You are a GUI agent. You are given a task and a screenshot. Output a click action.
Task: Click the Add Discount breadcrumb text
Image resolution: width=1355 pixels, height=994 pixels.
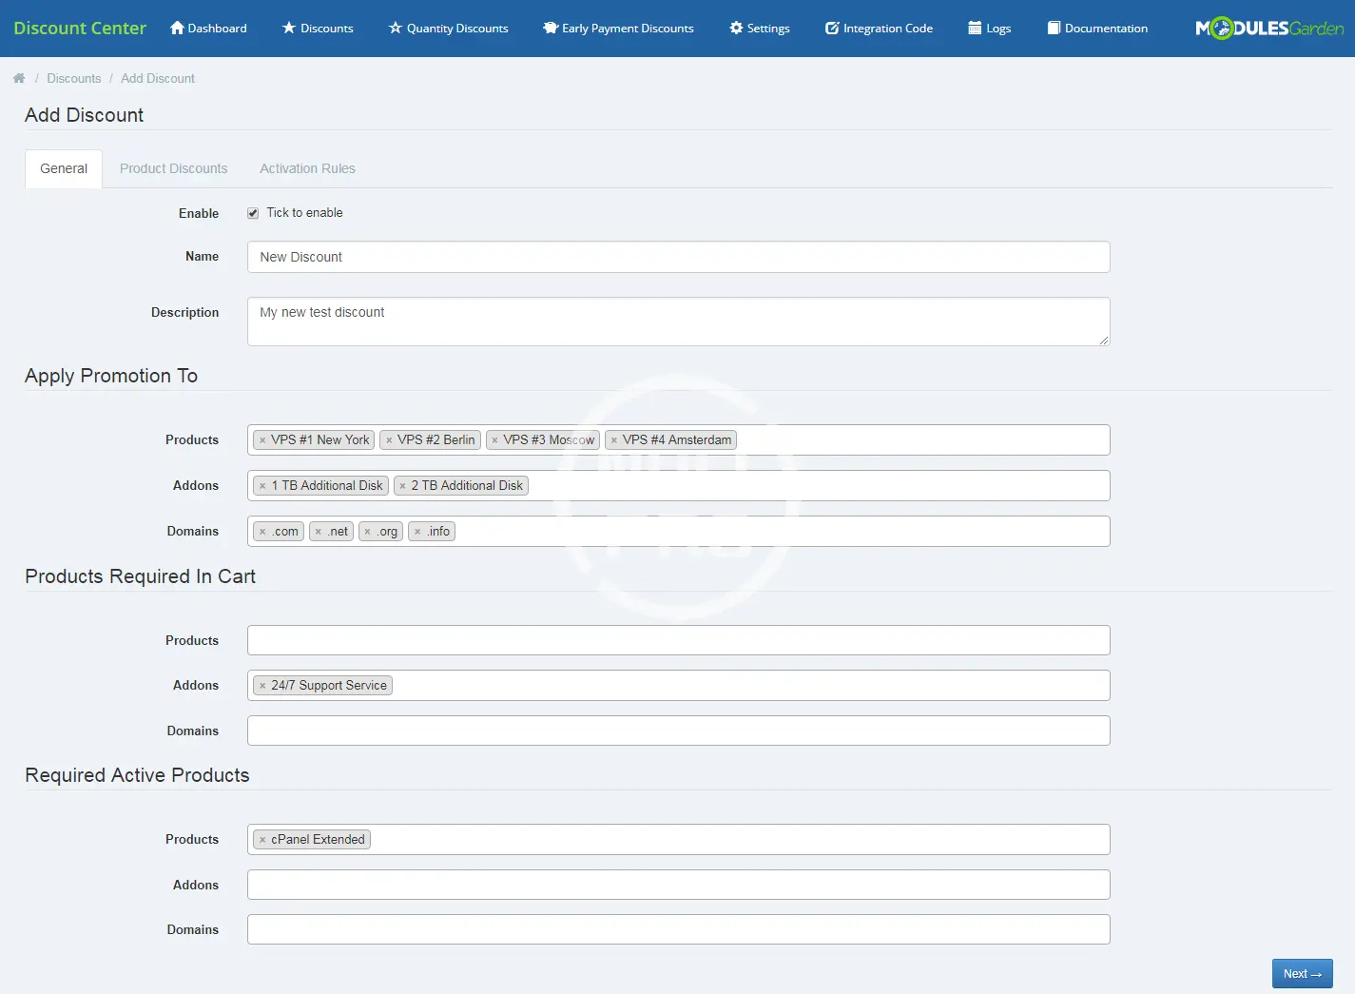(x=158, y=78)
